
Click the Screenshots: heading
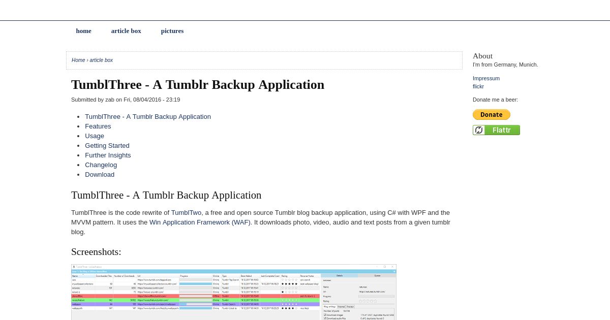(96, 251)
